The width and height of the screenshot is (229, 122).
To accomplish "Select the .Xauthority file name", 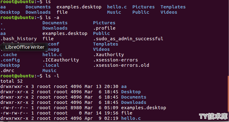I will point(108,55).
